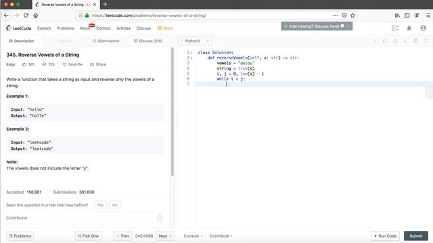The width and height of the screenshot is (433, 243).
Task: Click the LeetCode logo
Action: tap(19, 28)
